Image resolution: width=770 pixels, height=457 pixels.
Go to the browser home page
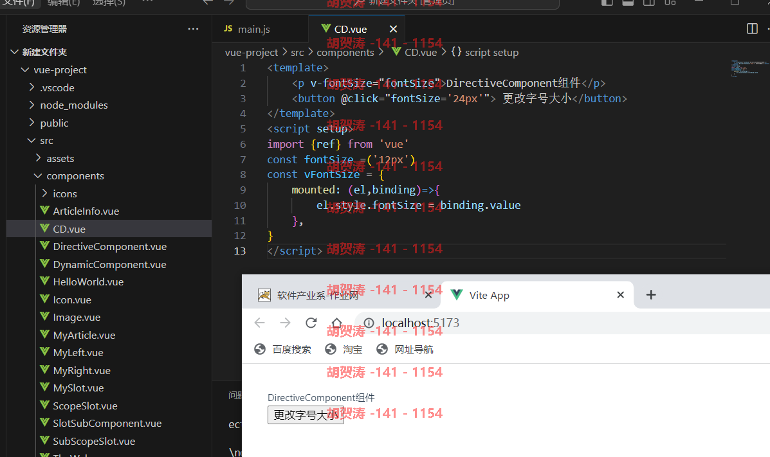click(x=336, y=323)
